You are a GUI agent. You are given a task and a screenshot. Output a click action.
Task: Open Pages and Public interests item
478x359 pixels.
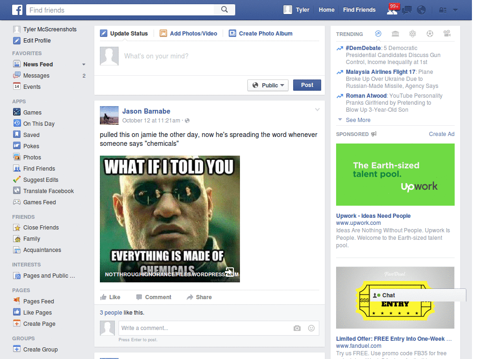[49, 276]
